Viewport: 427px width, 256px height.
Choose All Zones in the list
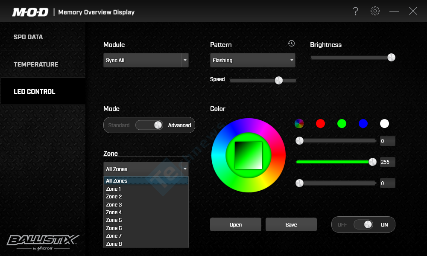[x=146, y=180]
